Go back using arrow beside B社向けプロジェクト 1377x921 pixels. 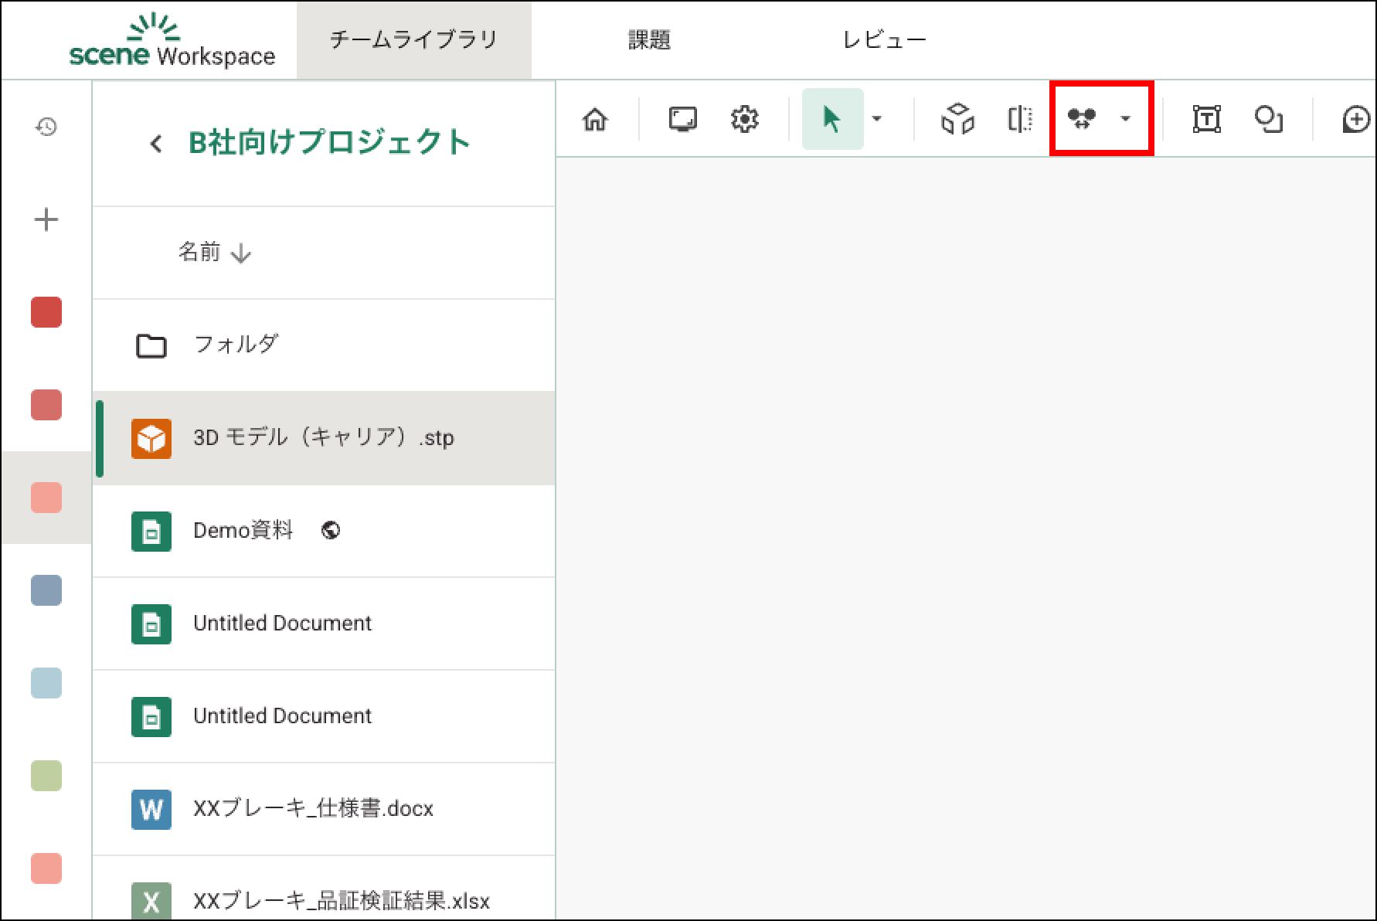point(156,143)
